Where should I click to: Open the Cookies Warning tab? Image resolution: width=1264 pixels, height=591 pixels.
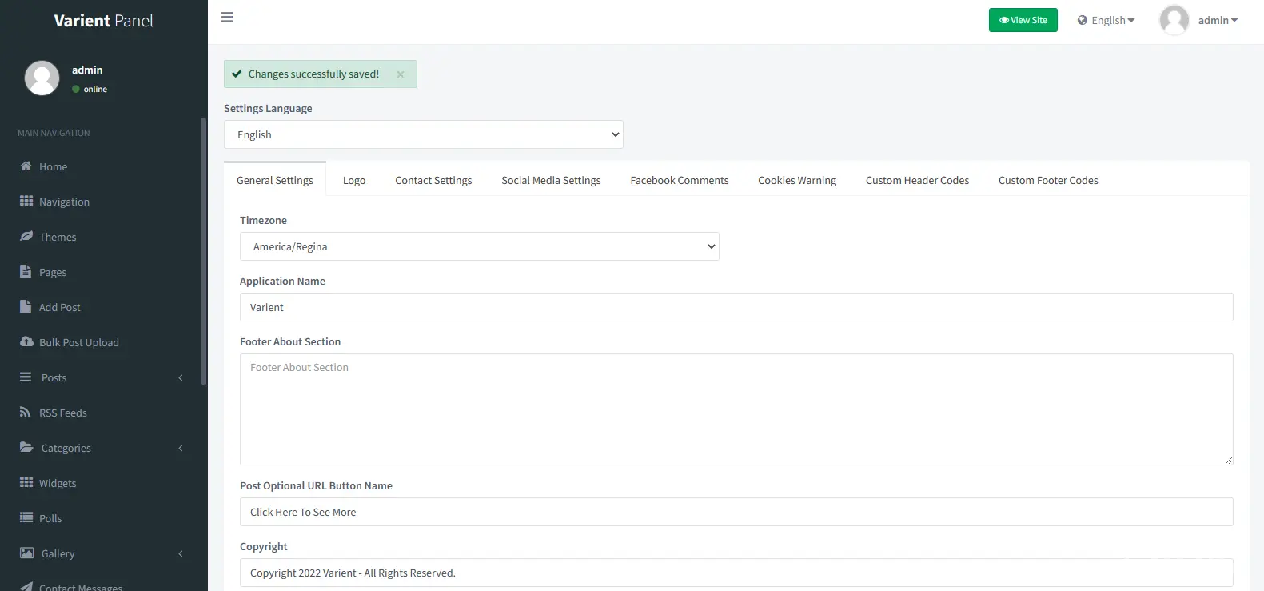click(796, 181)
